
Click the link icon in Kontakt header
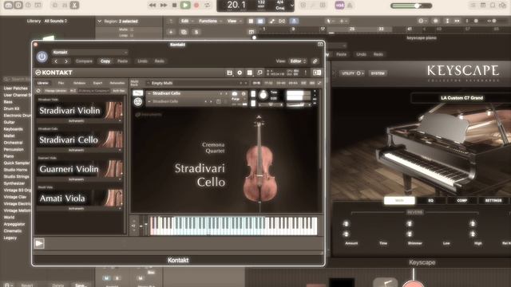tap(315, 61)
